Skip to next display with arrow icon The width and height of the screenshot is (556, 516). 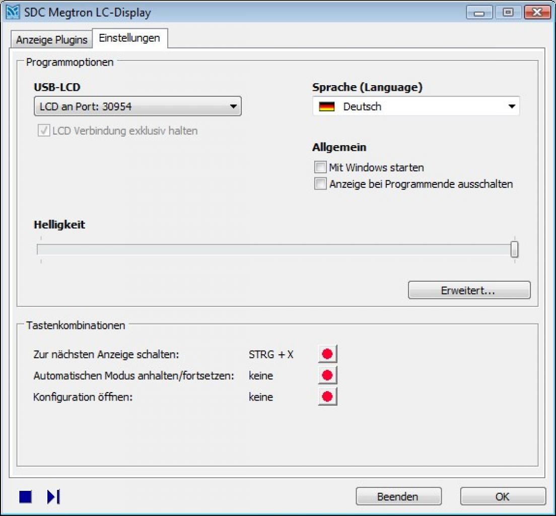[x=53, y=496]
